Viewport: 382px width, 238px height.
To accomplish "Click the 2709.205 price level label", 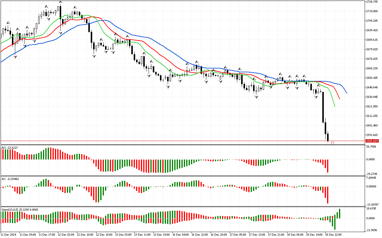I will [372, 21].
